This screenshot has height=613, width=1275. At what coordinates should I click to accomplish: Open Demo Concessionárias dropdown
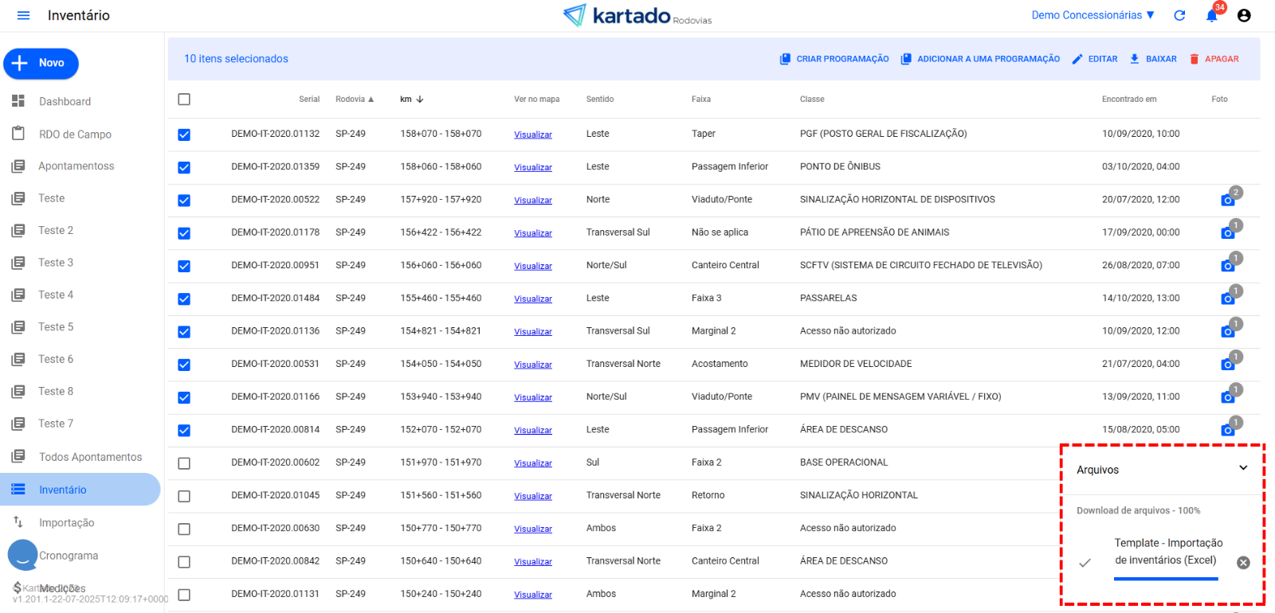coord(1092,15)
